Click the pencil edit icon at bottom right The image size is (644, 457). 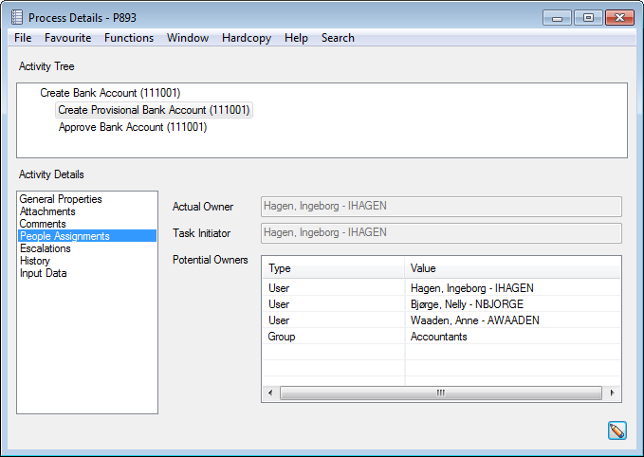[617, 430]
